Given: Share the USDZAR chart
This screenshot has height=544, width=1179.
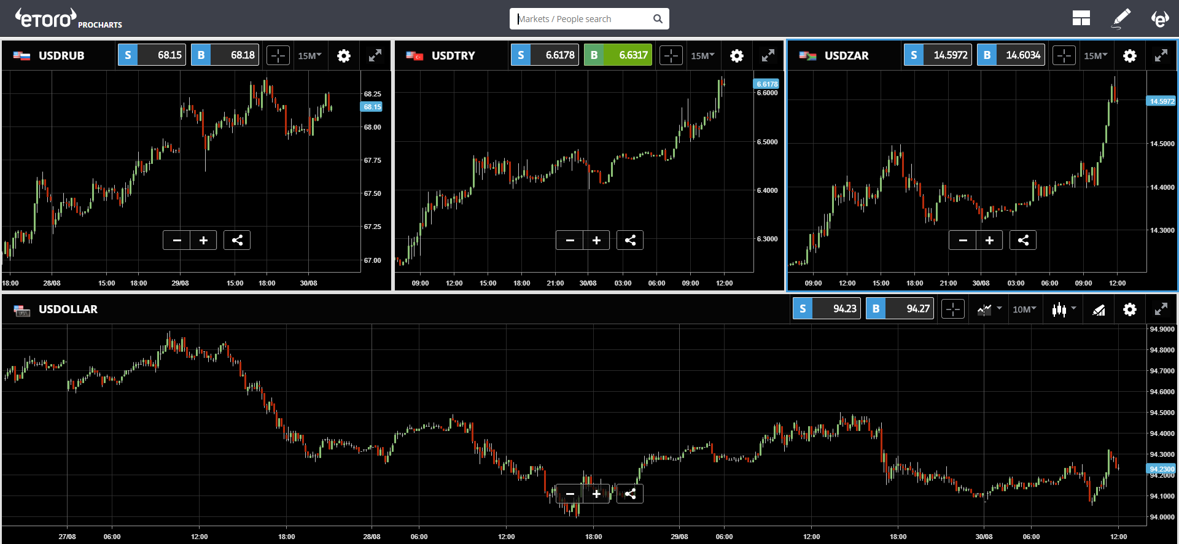Looking at the screenshot, I should [1023, 240].
